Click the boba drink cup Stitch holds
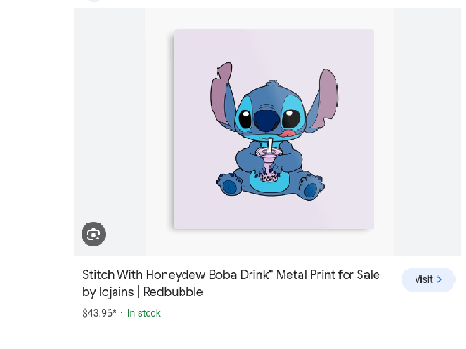 coord(269,165)
